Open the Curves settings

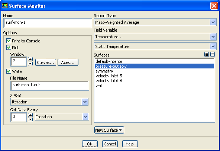46,62
